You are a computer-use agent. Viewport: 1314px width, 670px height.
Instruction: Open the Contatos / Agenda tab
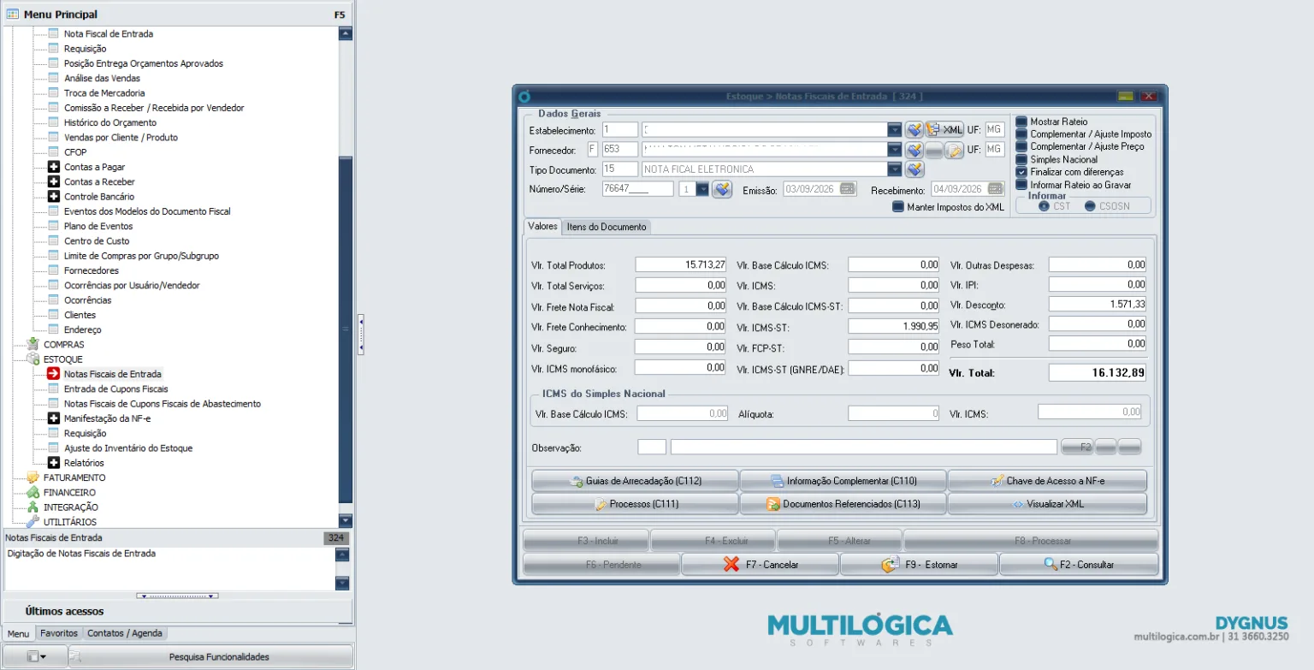125,633
